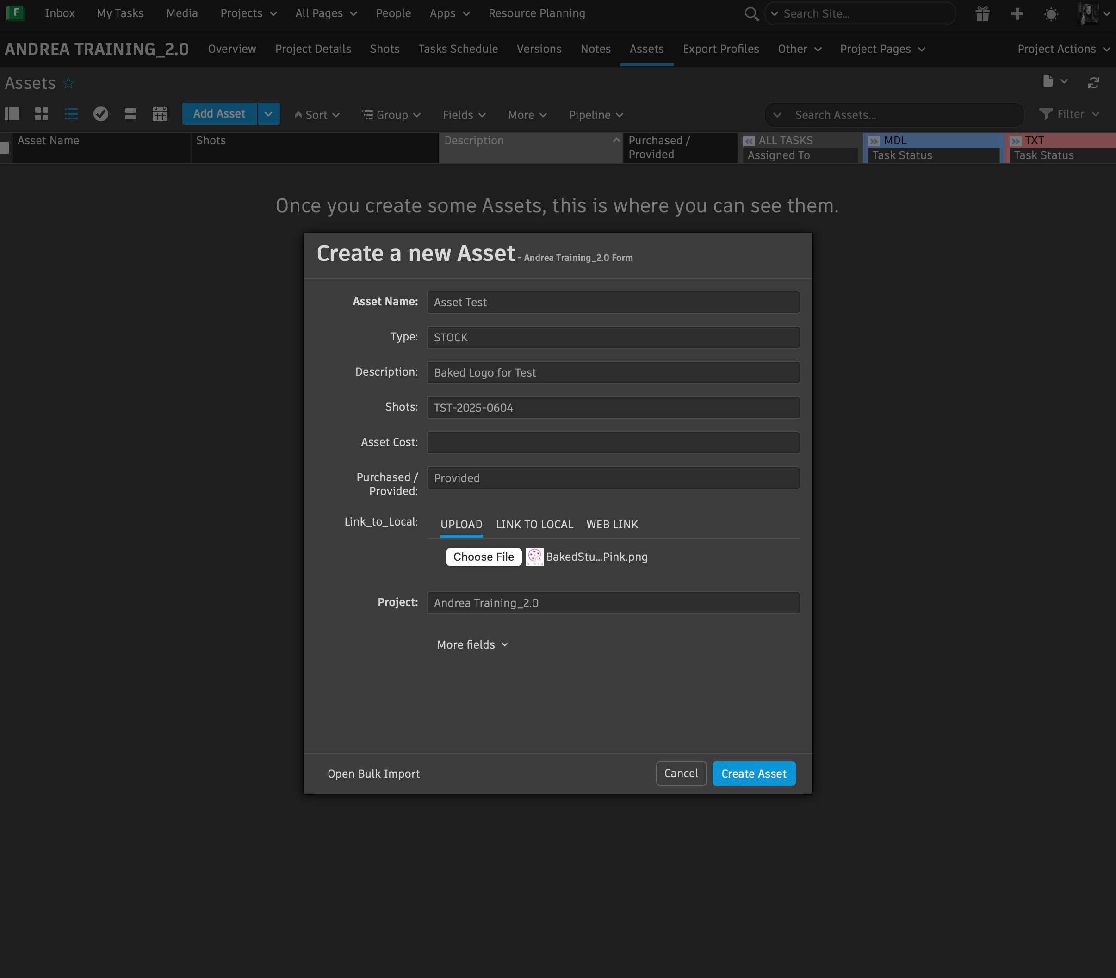This screenshot has height=978, width=1116.
Task: Open the calendar view icon
Action: pos(160,113)
